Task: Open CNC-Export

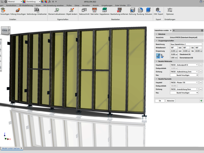Action: [x=158, y=10]
